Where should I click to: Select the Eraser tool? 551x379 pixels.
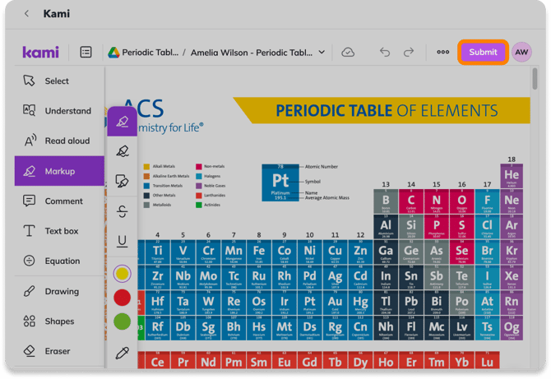pyautogui.click(x=59, y=351)
